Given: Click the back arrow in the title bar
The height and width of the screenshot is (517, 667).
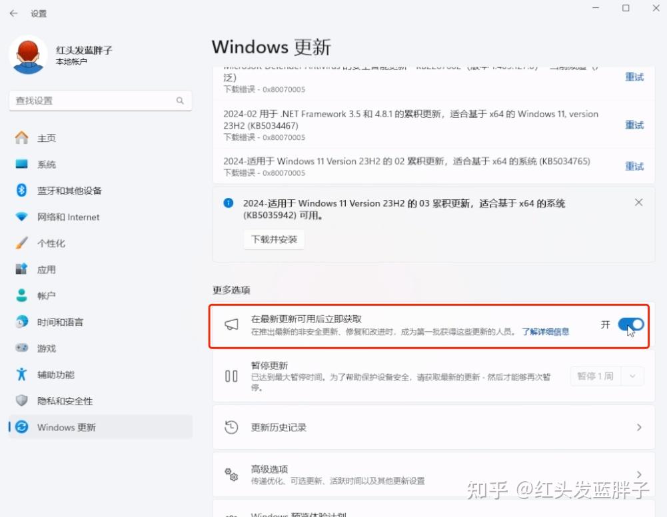Looking at the screenshot, I should (13, 13).
